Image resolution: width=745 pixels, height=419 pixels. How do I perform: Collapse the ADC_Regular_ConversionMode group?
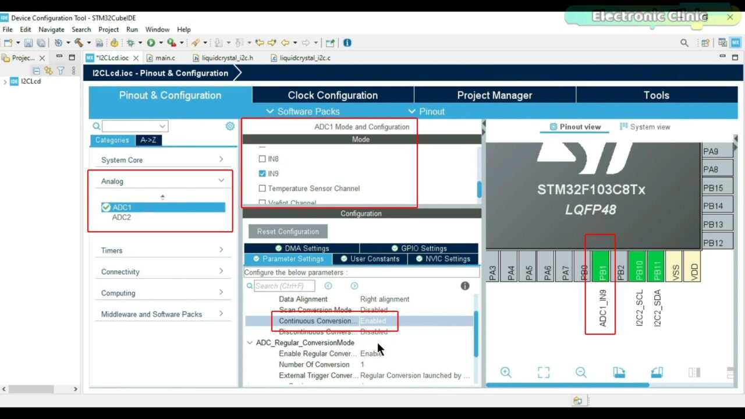(x=250, y=343)
